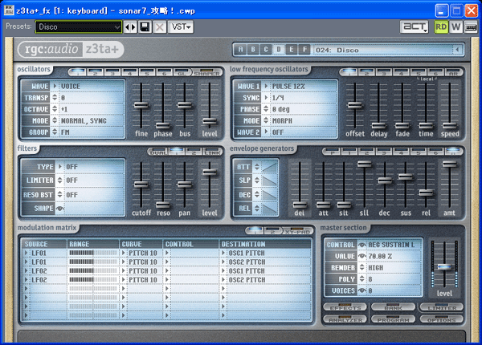Open the ANALYZER button
The height and width of the screenshot is (345, 482).
click(x=345, y=319)
